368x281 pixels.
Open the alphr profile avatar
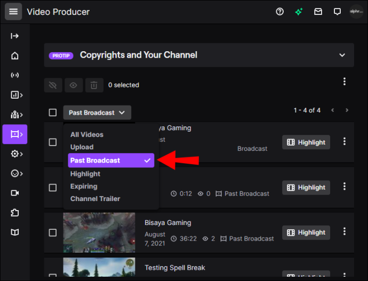(x=356, y=12)
